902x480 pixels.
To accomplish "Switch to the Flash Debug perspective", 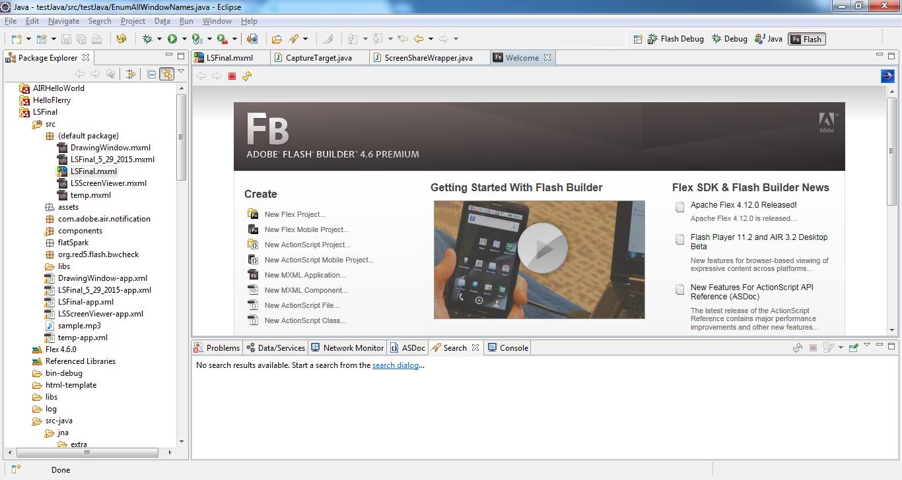I will pyautogui.click(x=676, y=39).
